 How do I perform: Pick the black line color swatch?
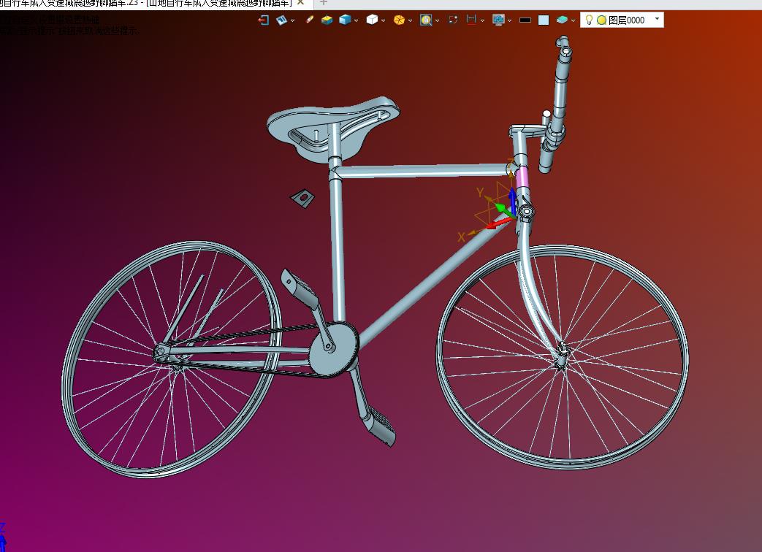(x=525, y=20)
